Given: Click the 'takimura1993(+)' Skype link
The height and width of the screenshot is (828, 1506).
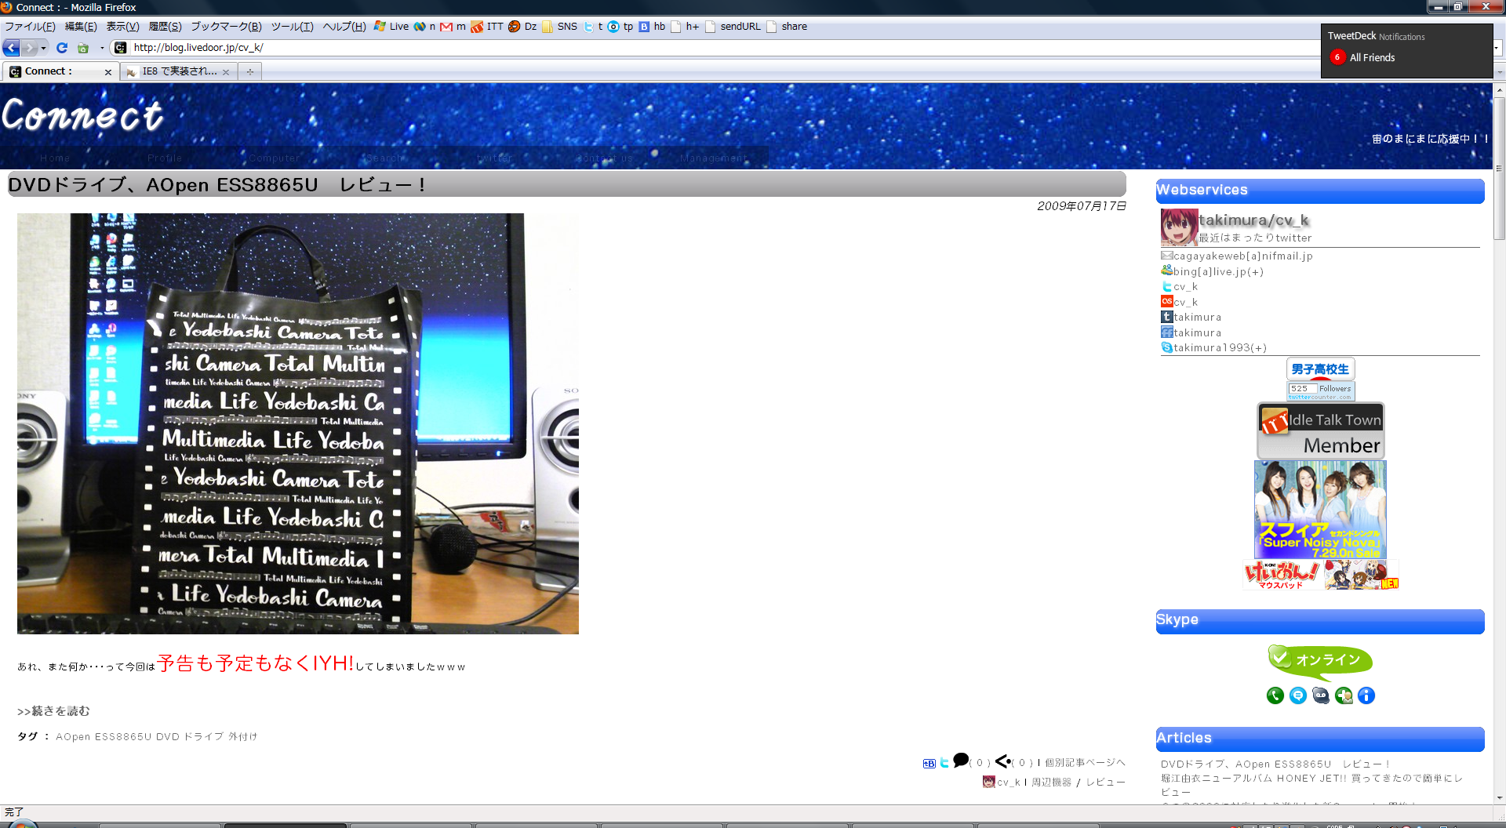Looking at the screenshot, I should 1220,348.
